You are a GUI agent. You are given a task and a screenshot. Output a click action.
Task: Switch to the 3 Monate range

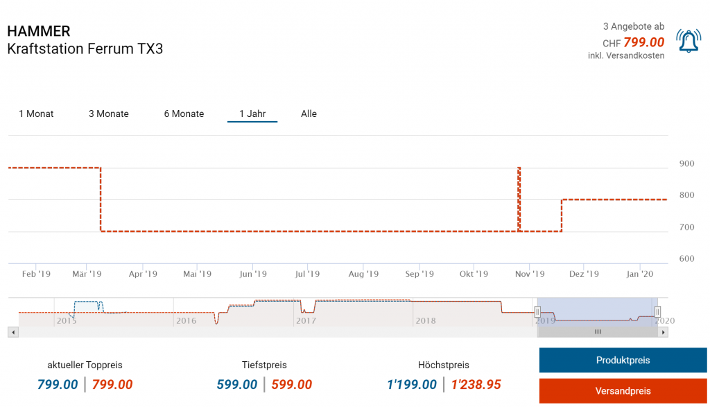click(x=108, y=114)
